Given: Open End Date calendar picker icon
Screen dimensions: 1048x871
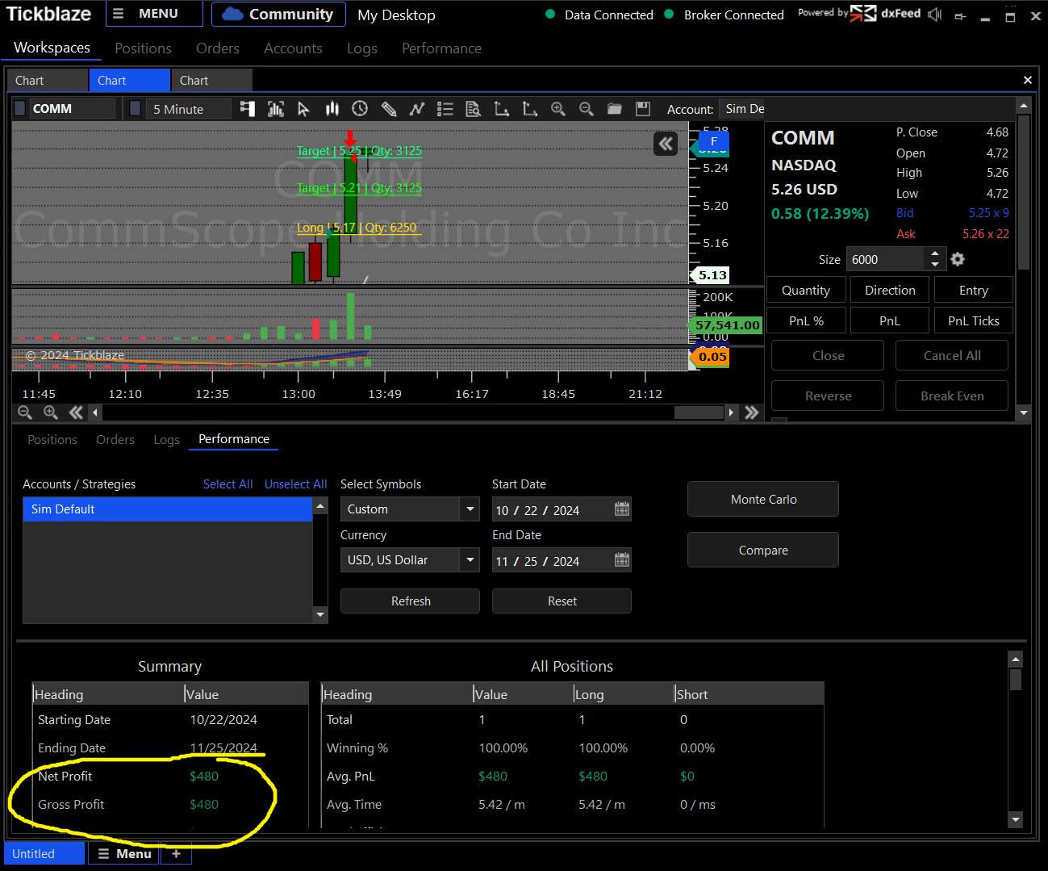Looking at the screenshot, I should (x=622, y=560).
